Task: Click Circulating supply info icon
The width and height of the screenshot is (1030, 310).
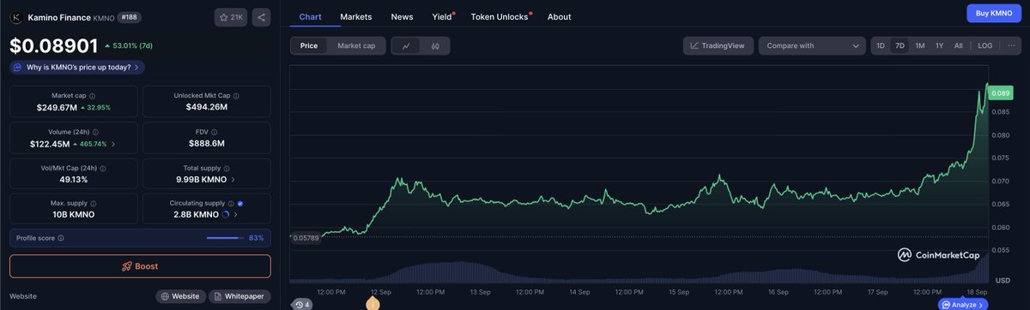Action: pos(230,204)
